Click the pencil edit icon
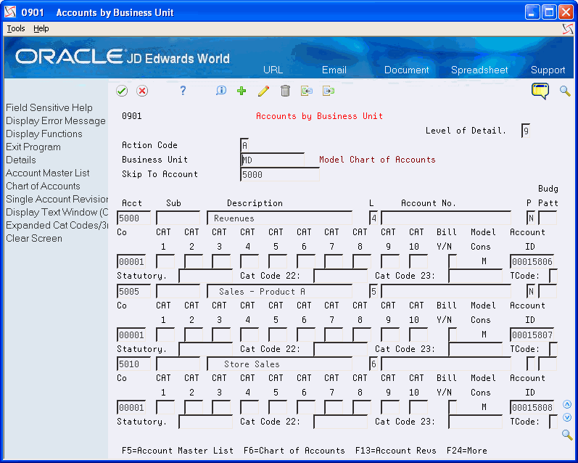 point(263,91)
